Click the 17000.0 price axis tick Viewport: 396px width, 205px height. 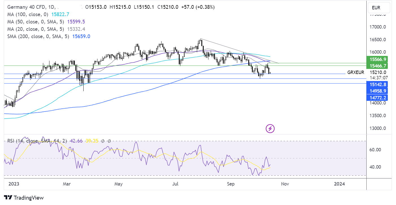point(378,27)
